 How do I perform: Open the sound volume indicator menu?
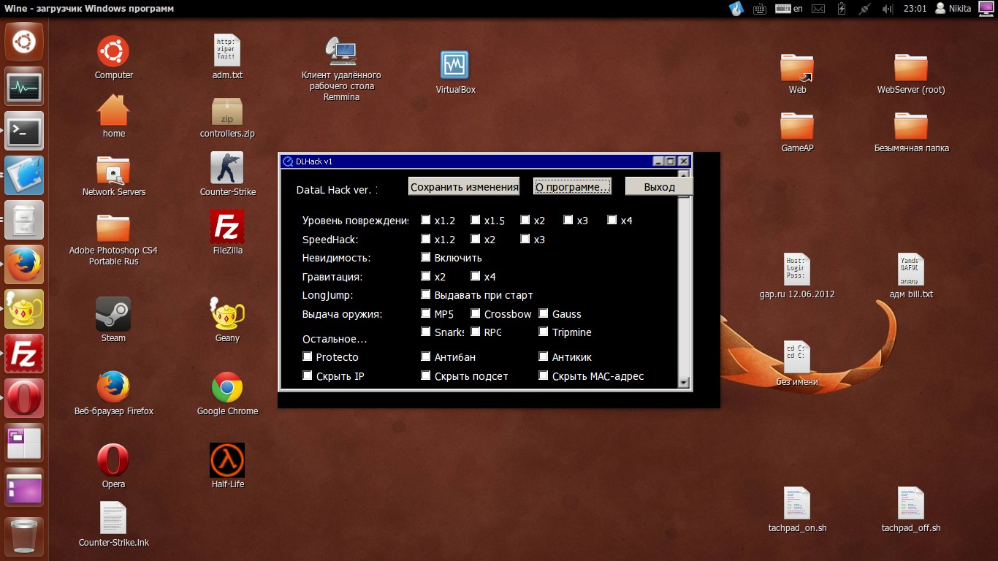coord(888,9)
